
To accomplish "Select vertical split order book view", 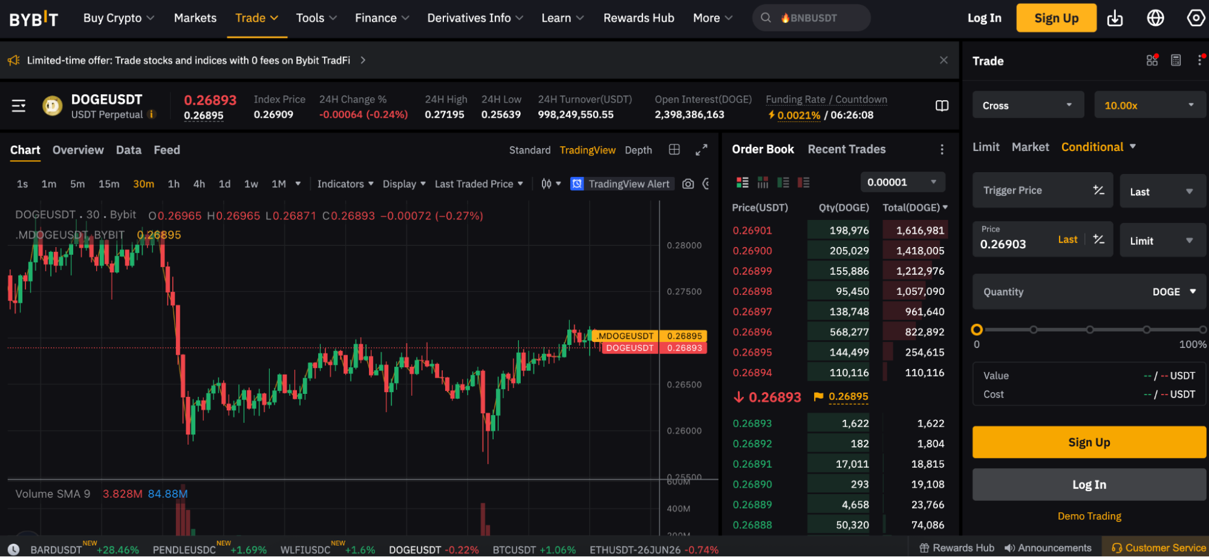I will click(763, 182).
